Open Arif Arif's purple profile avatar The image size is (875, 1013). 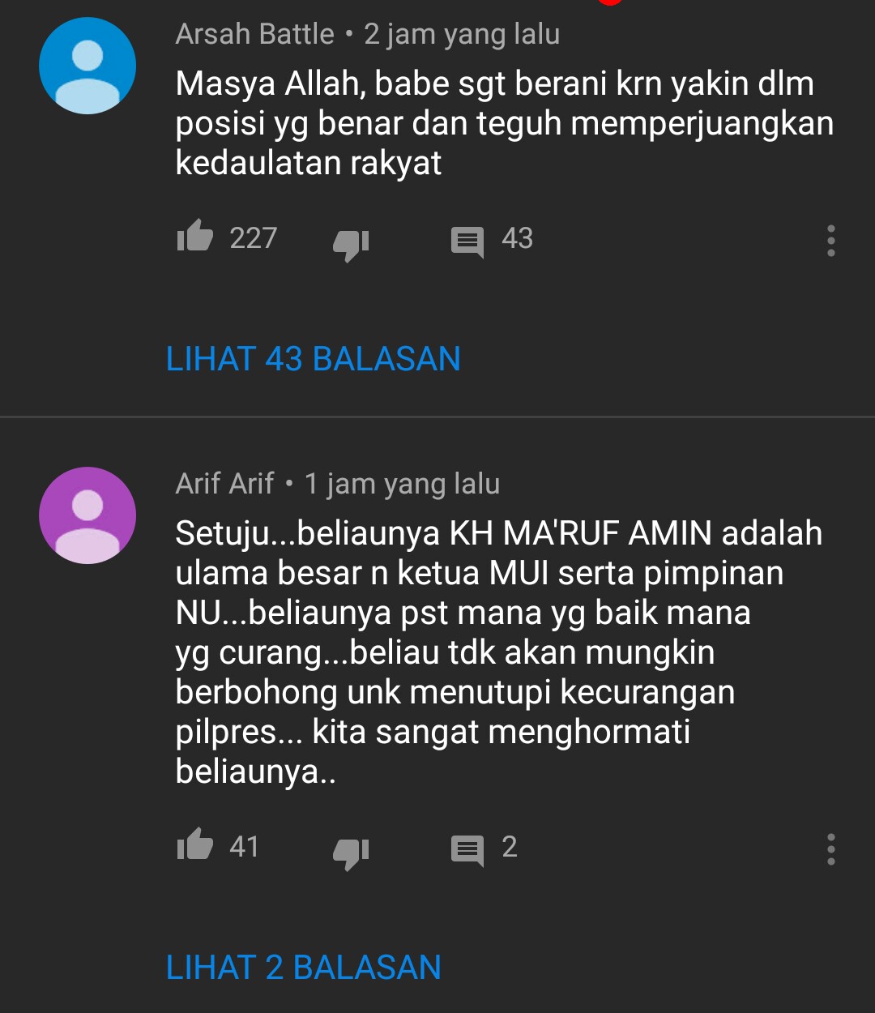coord(87,515)
